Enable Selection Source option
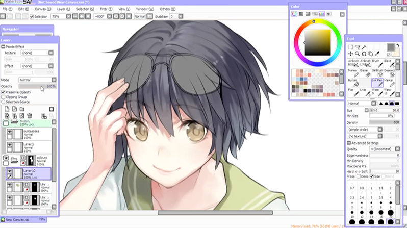This screenshot has height=228, width=407. (3, 102)
